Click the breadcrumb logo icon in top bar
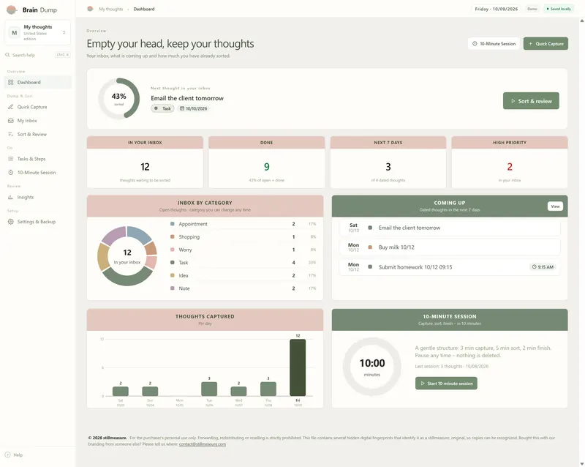This screenshot has width=585, height=467. [90, 9]
